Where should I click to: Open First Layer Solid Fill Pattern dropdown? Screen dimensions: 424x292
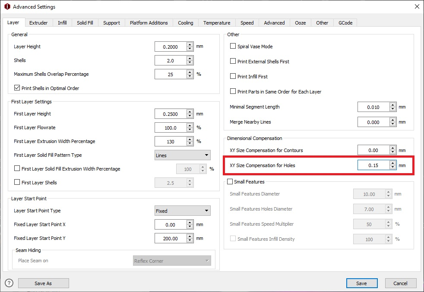[x=182, y=155]
